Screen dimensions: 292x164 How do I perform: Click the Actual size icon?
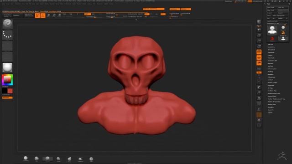tap(259, 41)
